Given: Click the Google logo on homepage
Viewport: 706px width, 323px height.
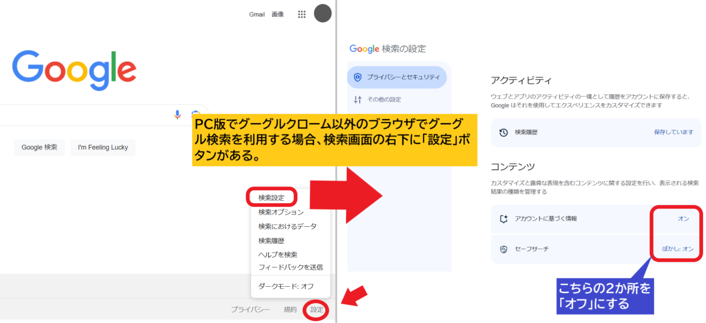Looking at the screenshot, I should point(74,70).
